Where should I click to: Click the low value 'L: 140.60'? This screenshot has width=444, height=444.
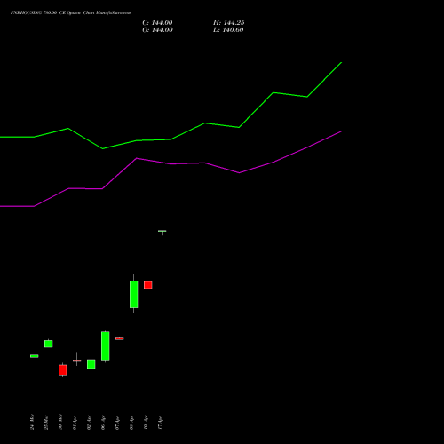point(228,30)
